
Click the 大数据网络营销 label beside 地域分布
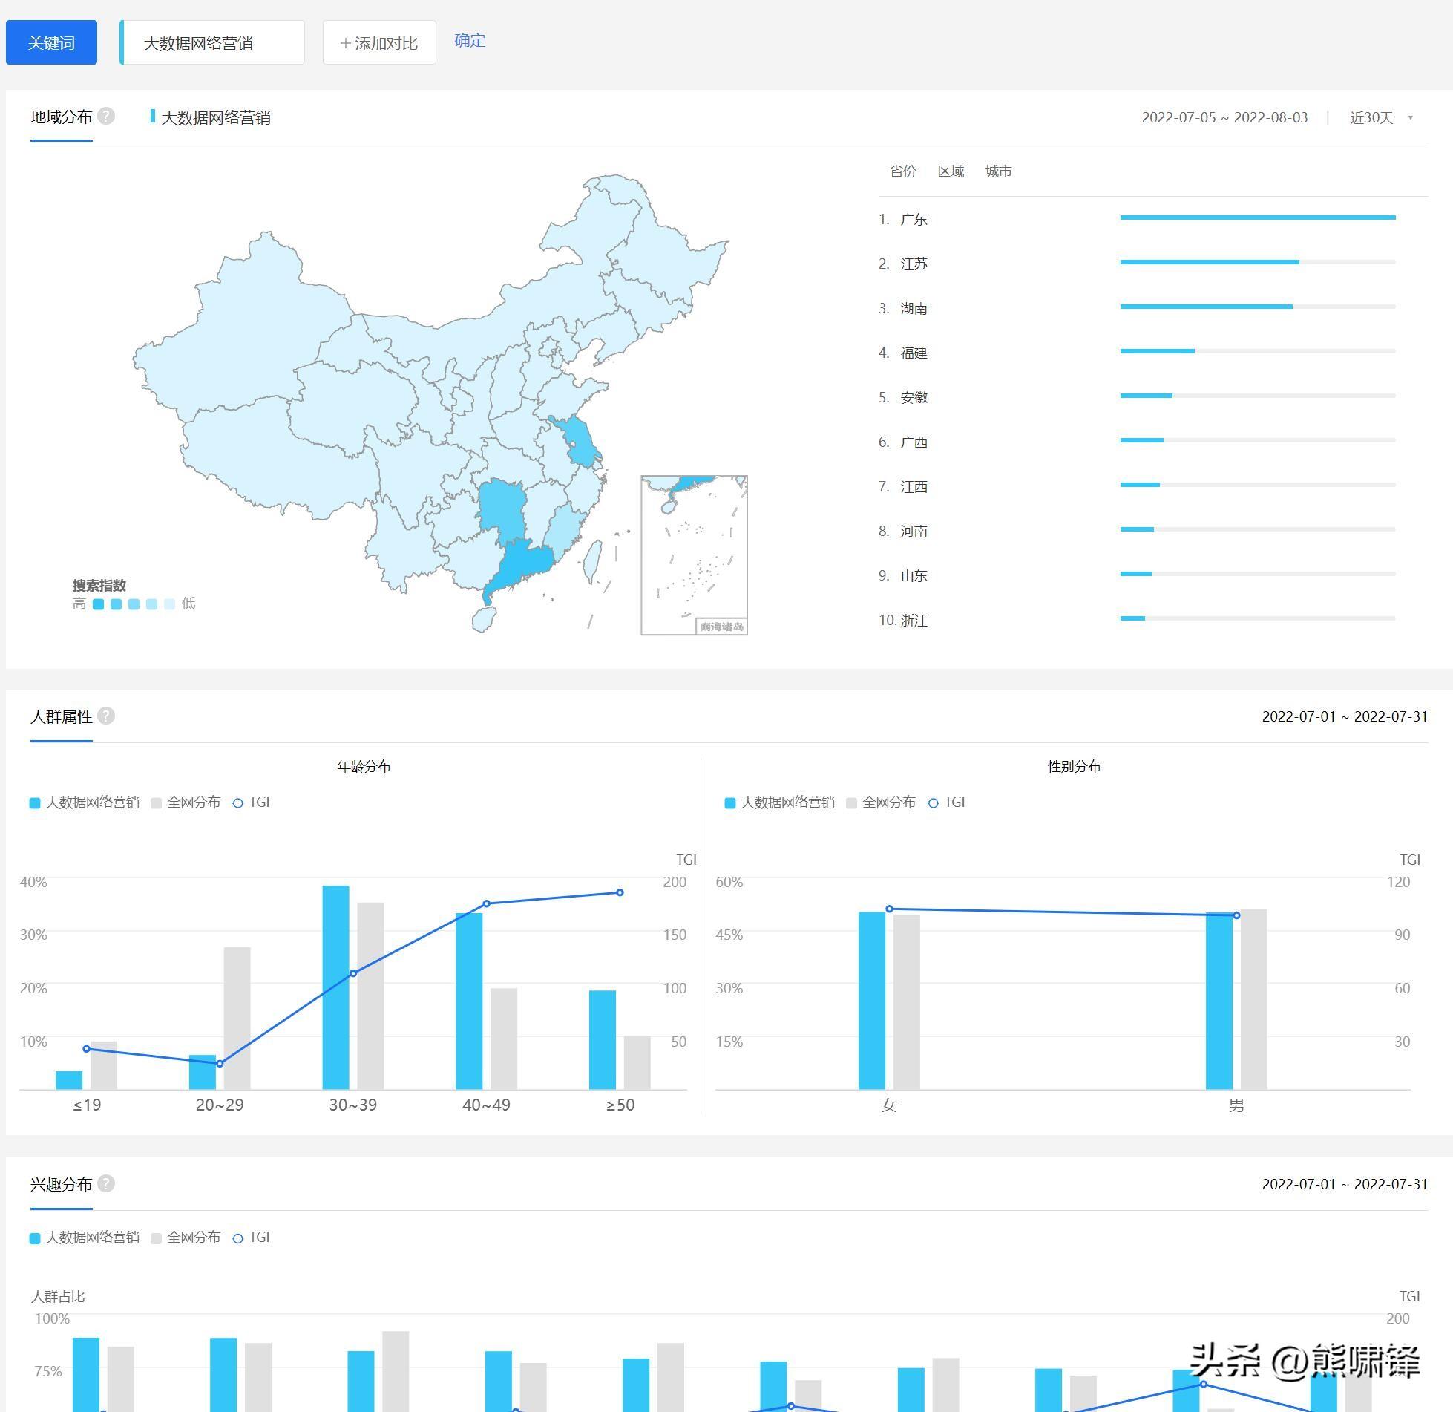click(x=215, y=117)
